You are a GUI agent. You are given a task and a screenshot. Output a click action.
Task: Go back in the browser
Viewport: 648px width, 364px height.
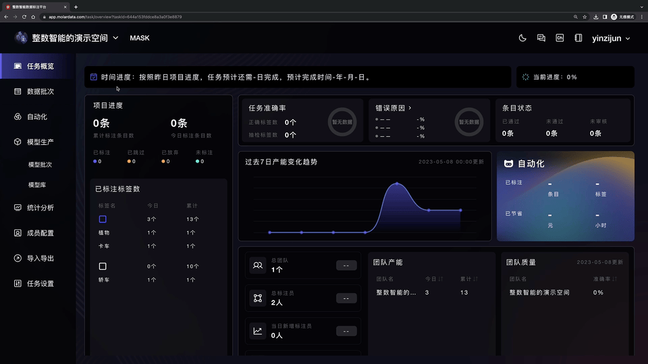(x=6, y=17)
